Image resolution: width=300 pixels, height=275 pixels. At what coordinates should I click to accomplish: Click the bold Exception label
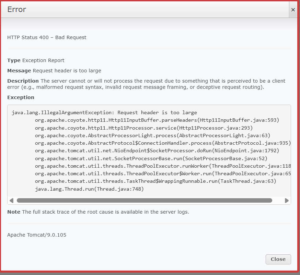point(21,97)
